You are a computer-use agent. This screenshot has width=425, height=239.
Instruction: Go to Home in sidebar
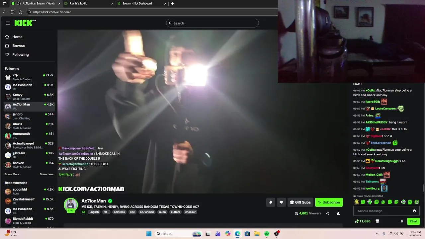[17, 37]
